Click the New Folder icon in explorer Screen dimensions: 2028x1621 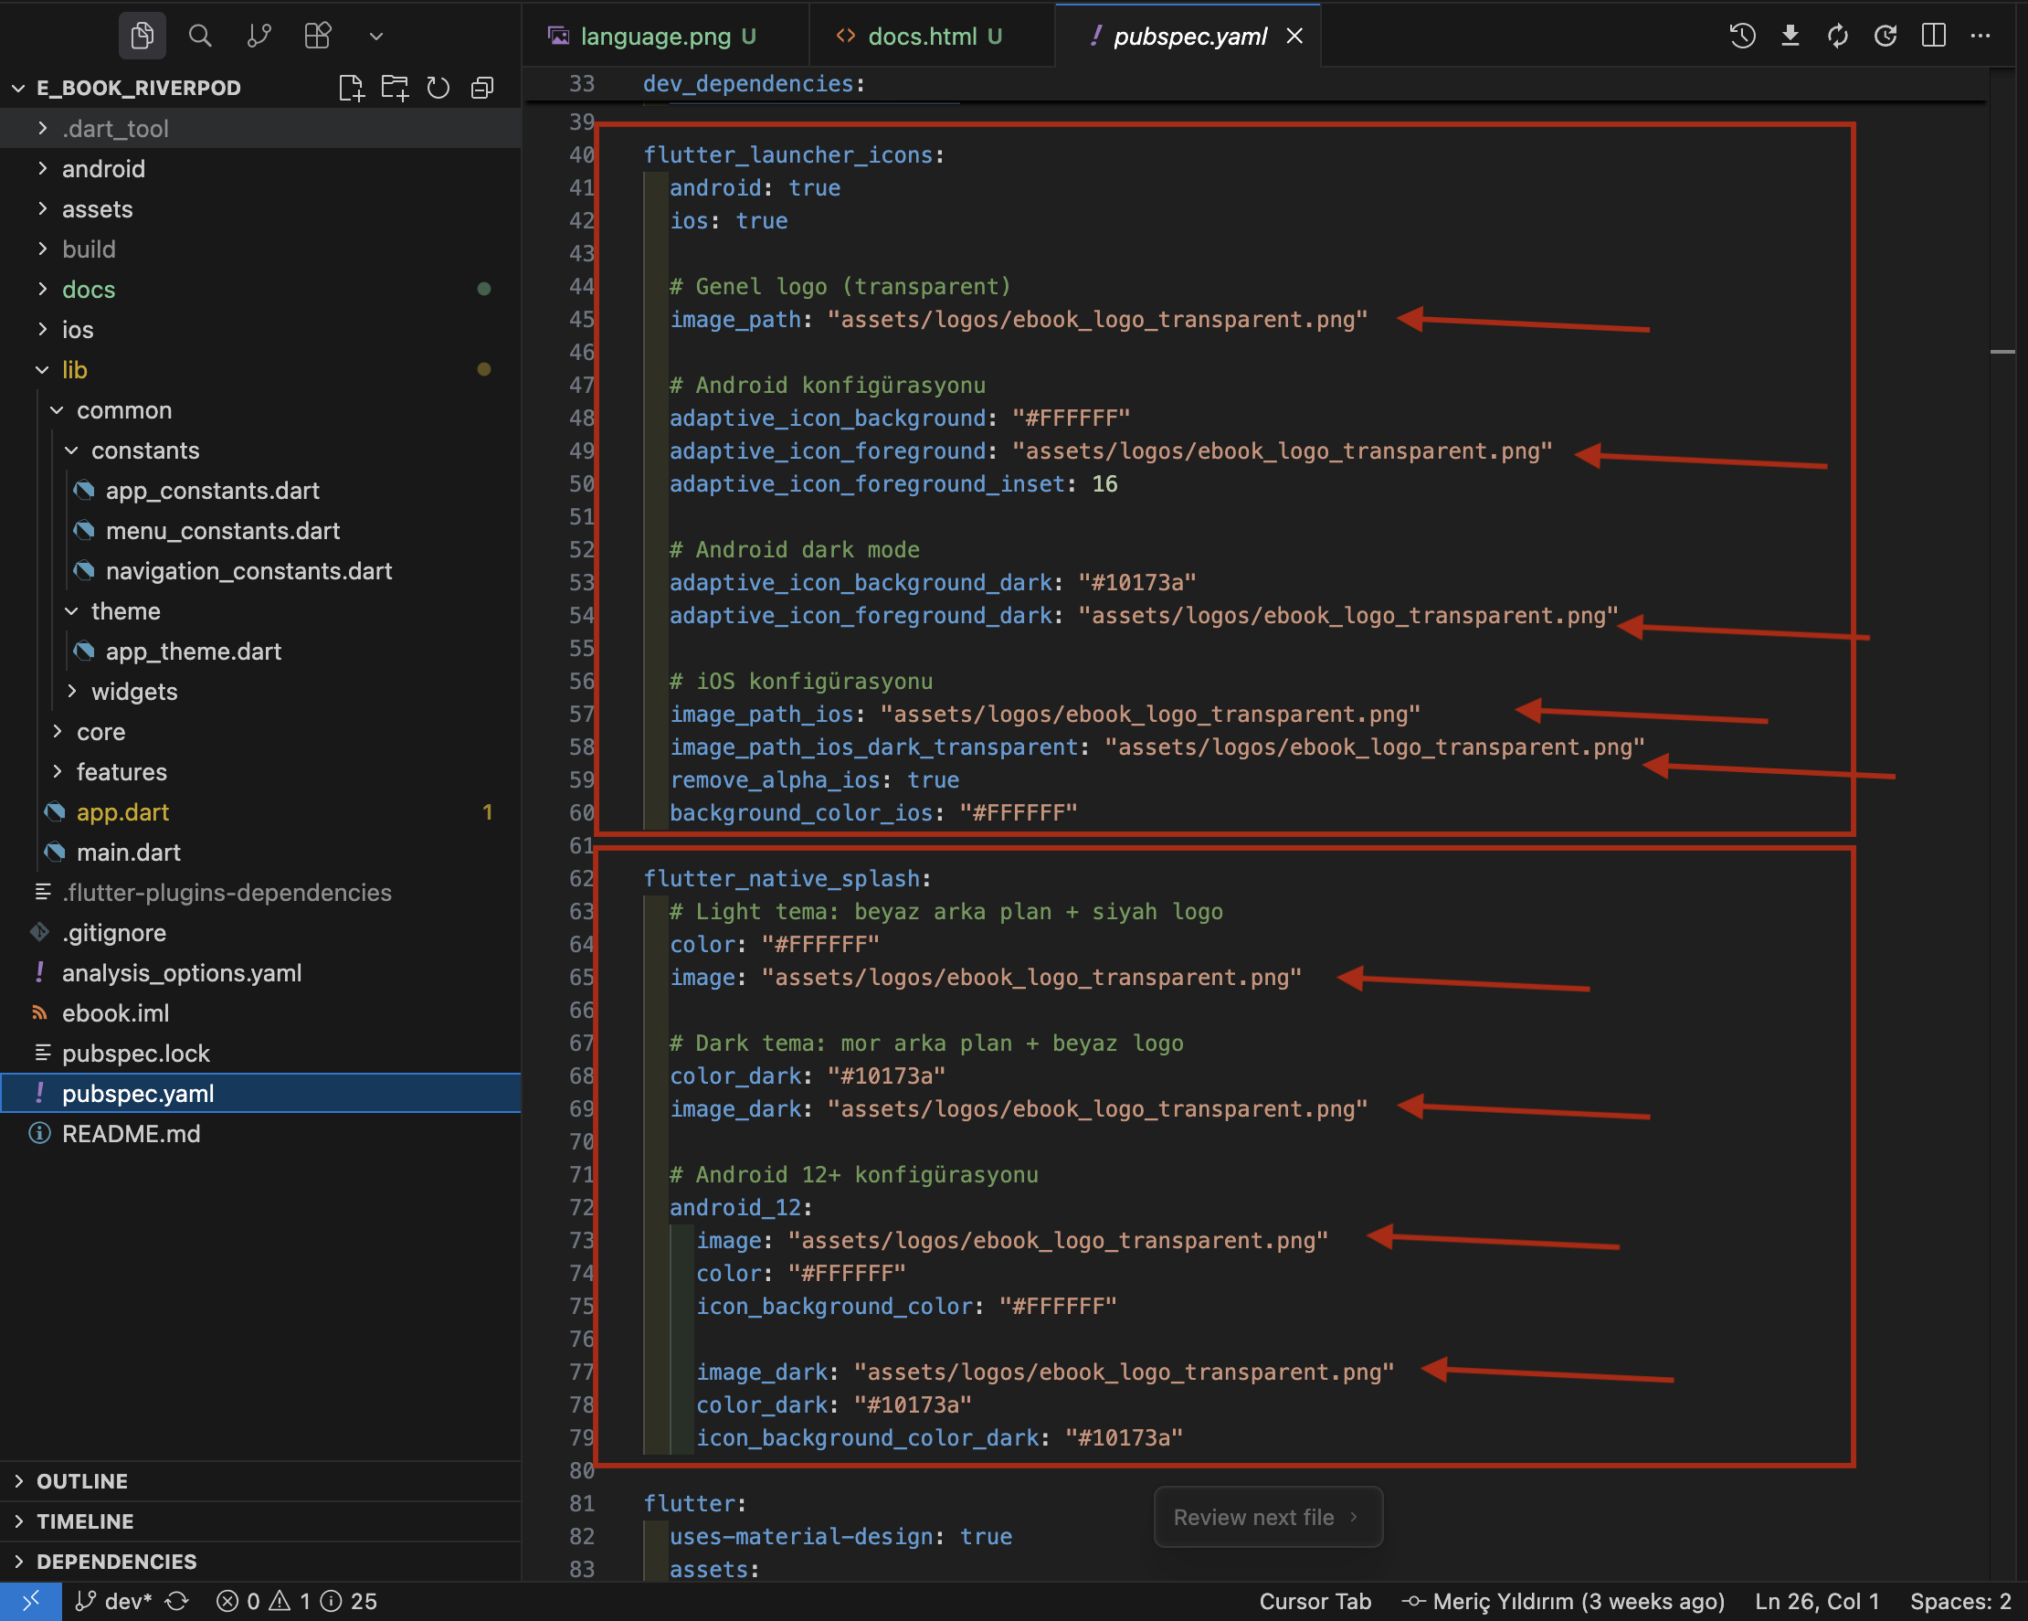pos(394,88)
